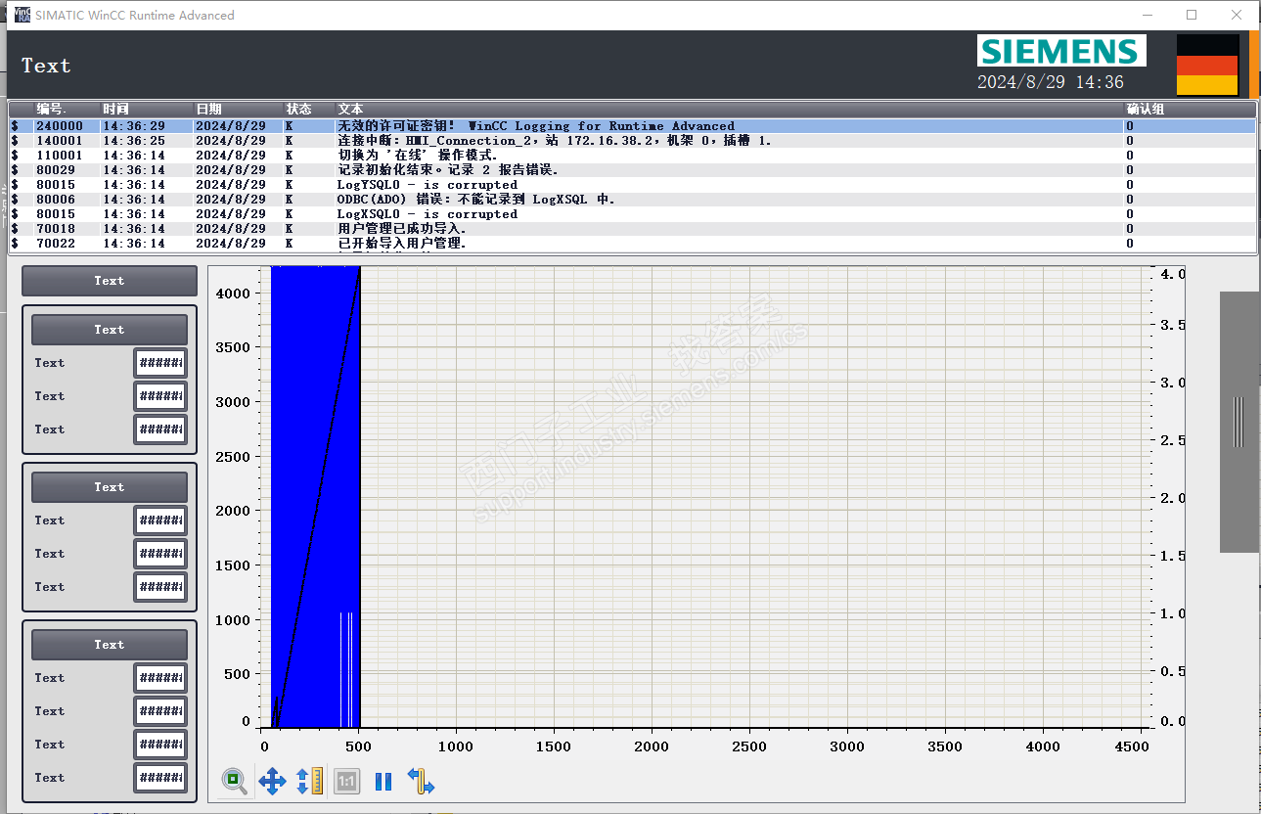Viewport: 1261px width, 814px height.
Task: Click the 4500 label on the trend x-axis
Action: [1131, 746]
